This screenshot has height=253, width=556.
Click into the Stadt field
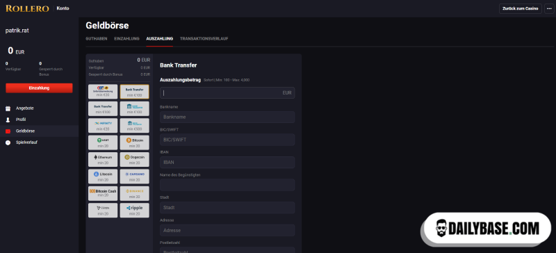coord(227,208)
